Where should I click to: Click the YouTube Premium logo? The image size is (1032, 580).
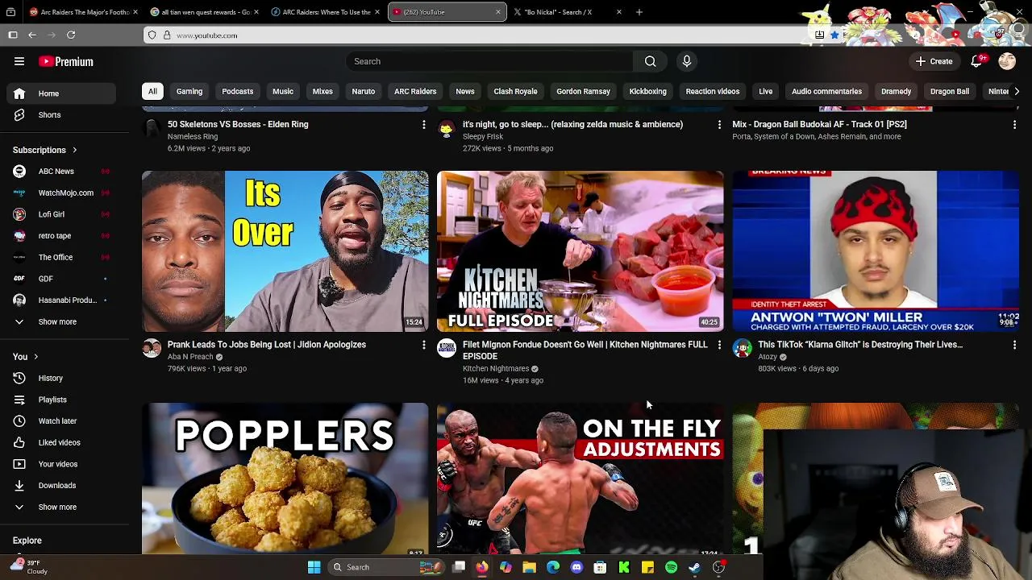click(x=66, y=61)
